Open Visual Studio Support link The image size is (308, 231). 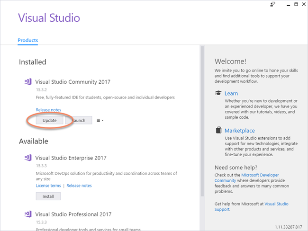[x=252, y=206]
